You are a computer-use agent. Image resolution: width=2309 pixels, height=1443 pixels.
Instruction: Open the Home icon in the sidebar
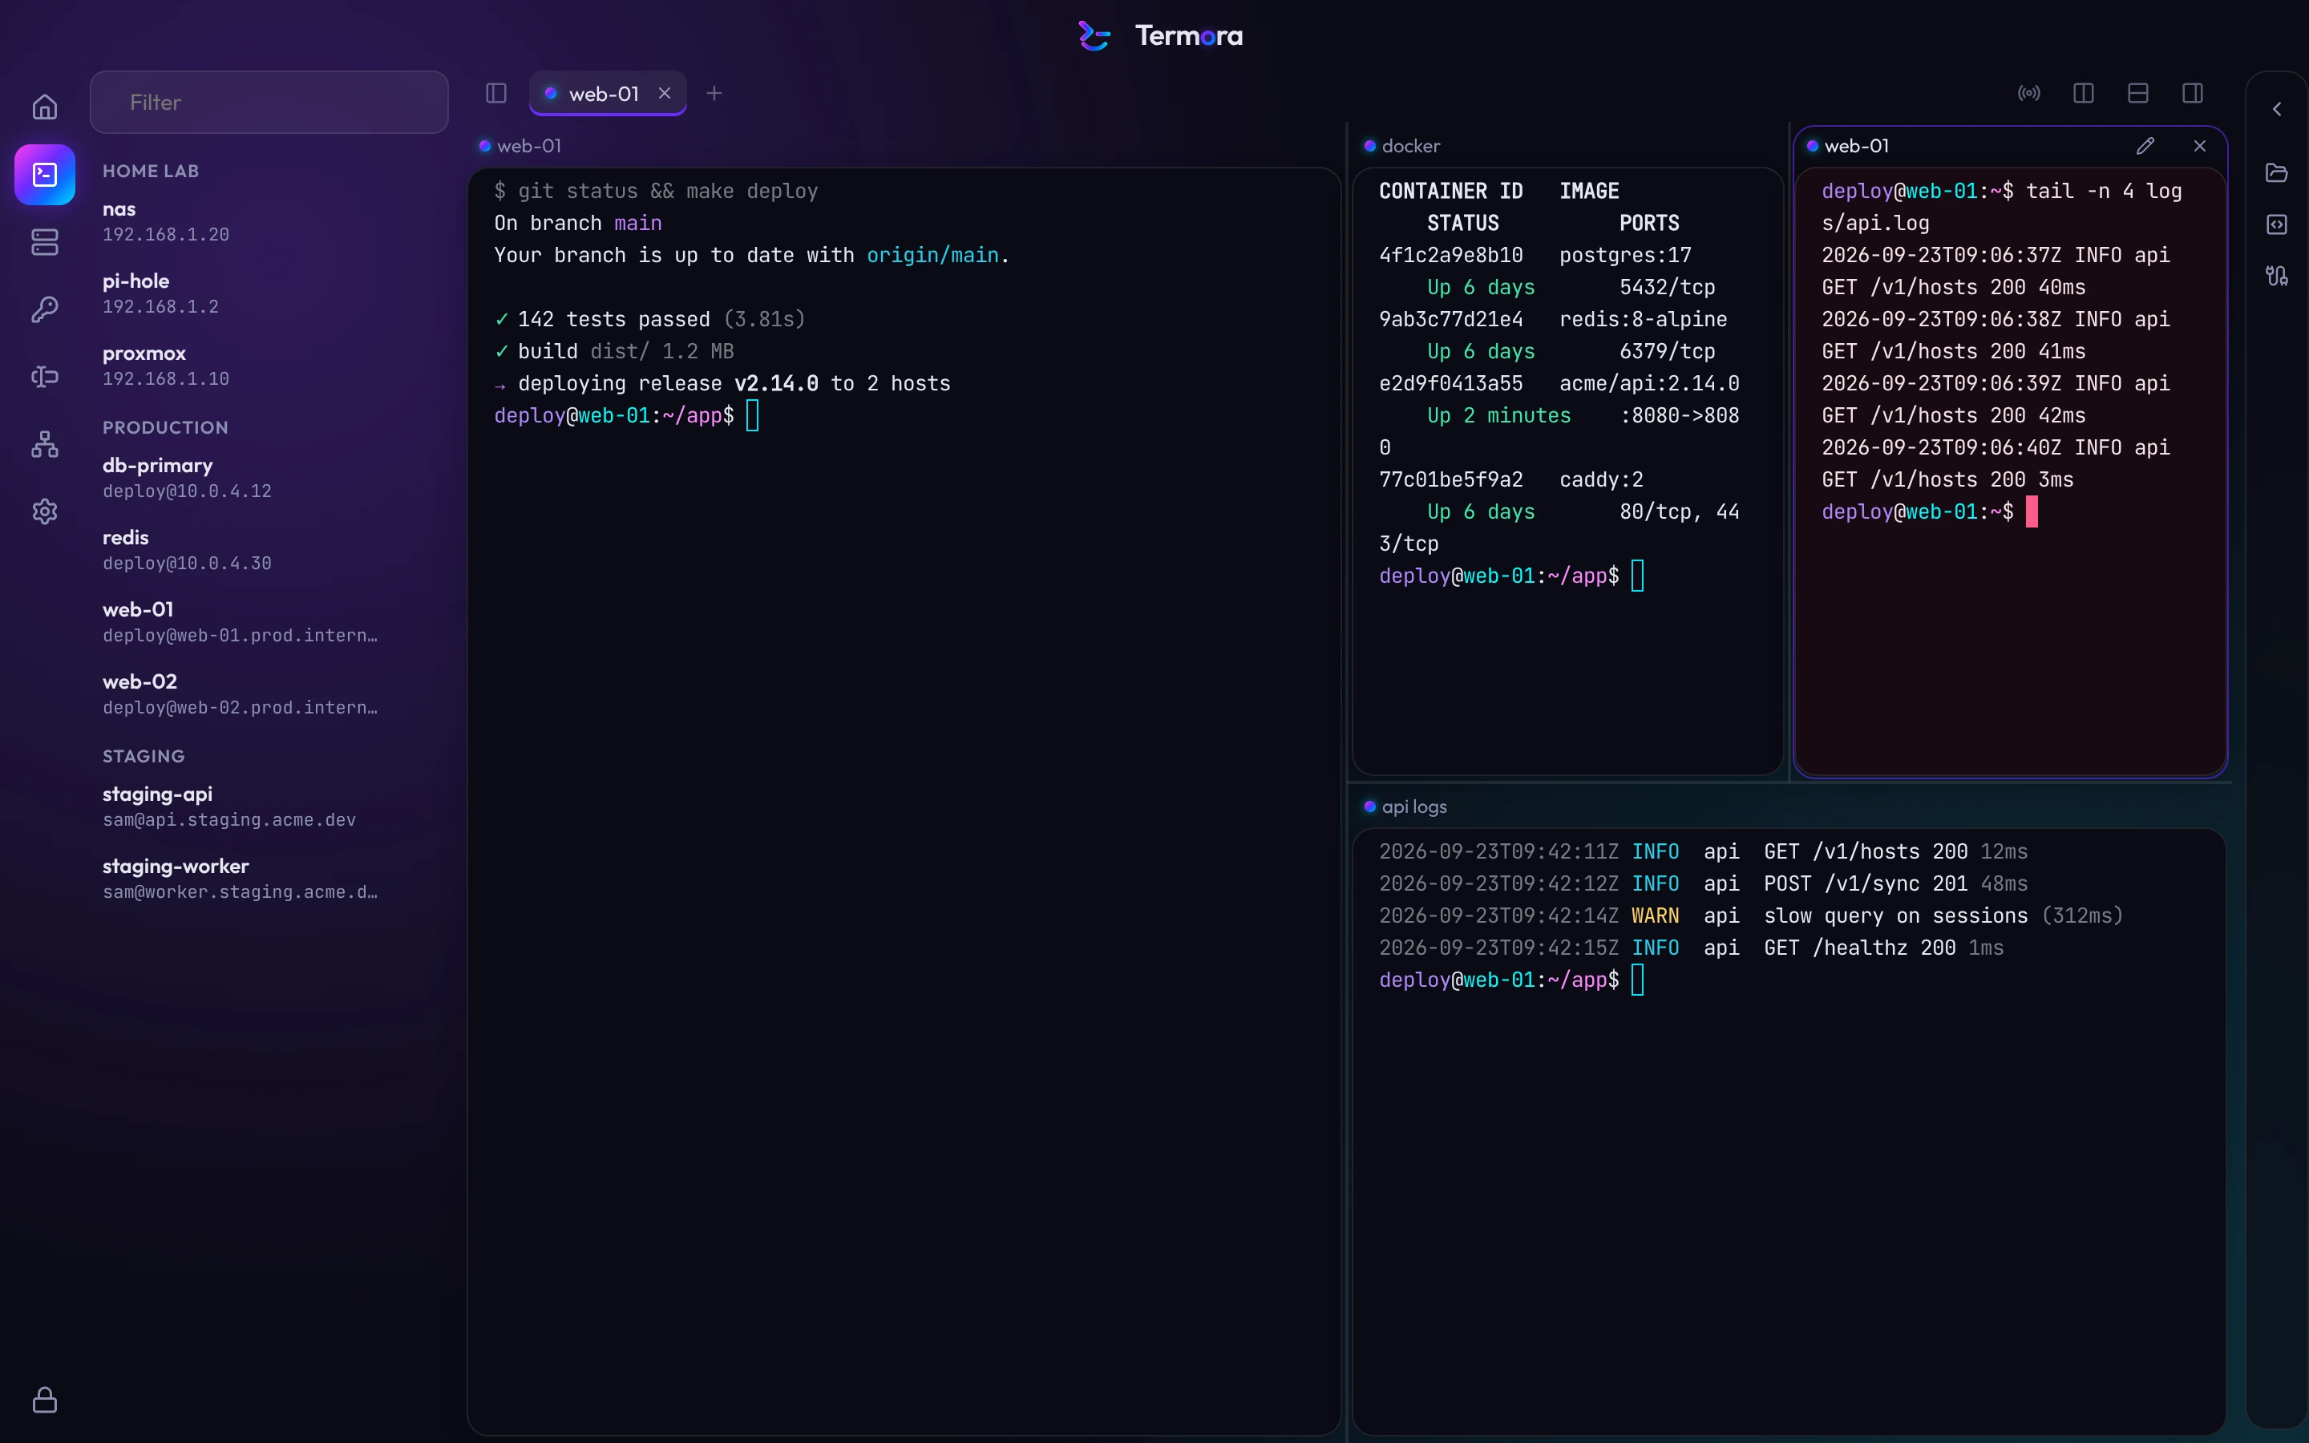tap(45, 107)
